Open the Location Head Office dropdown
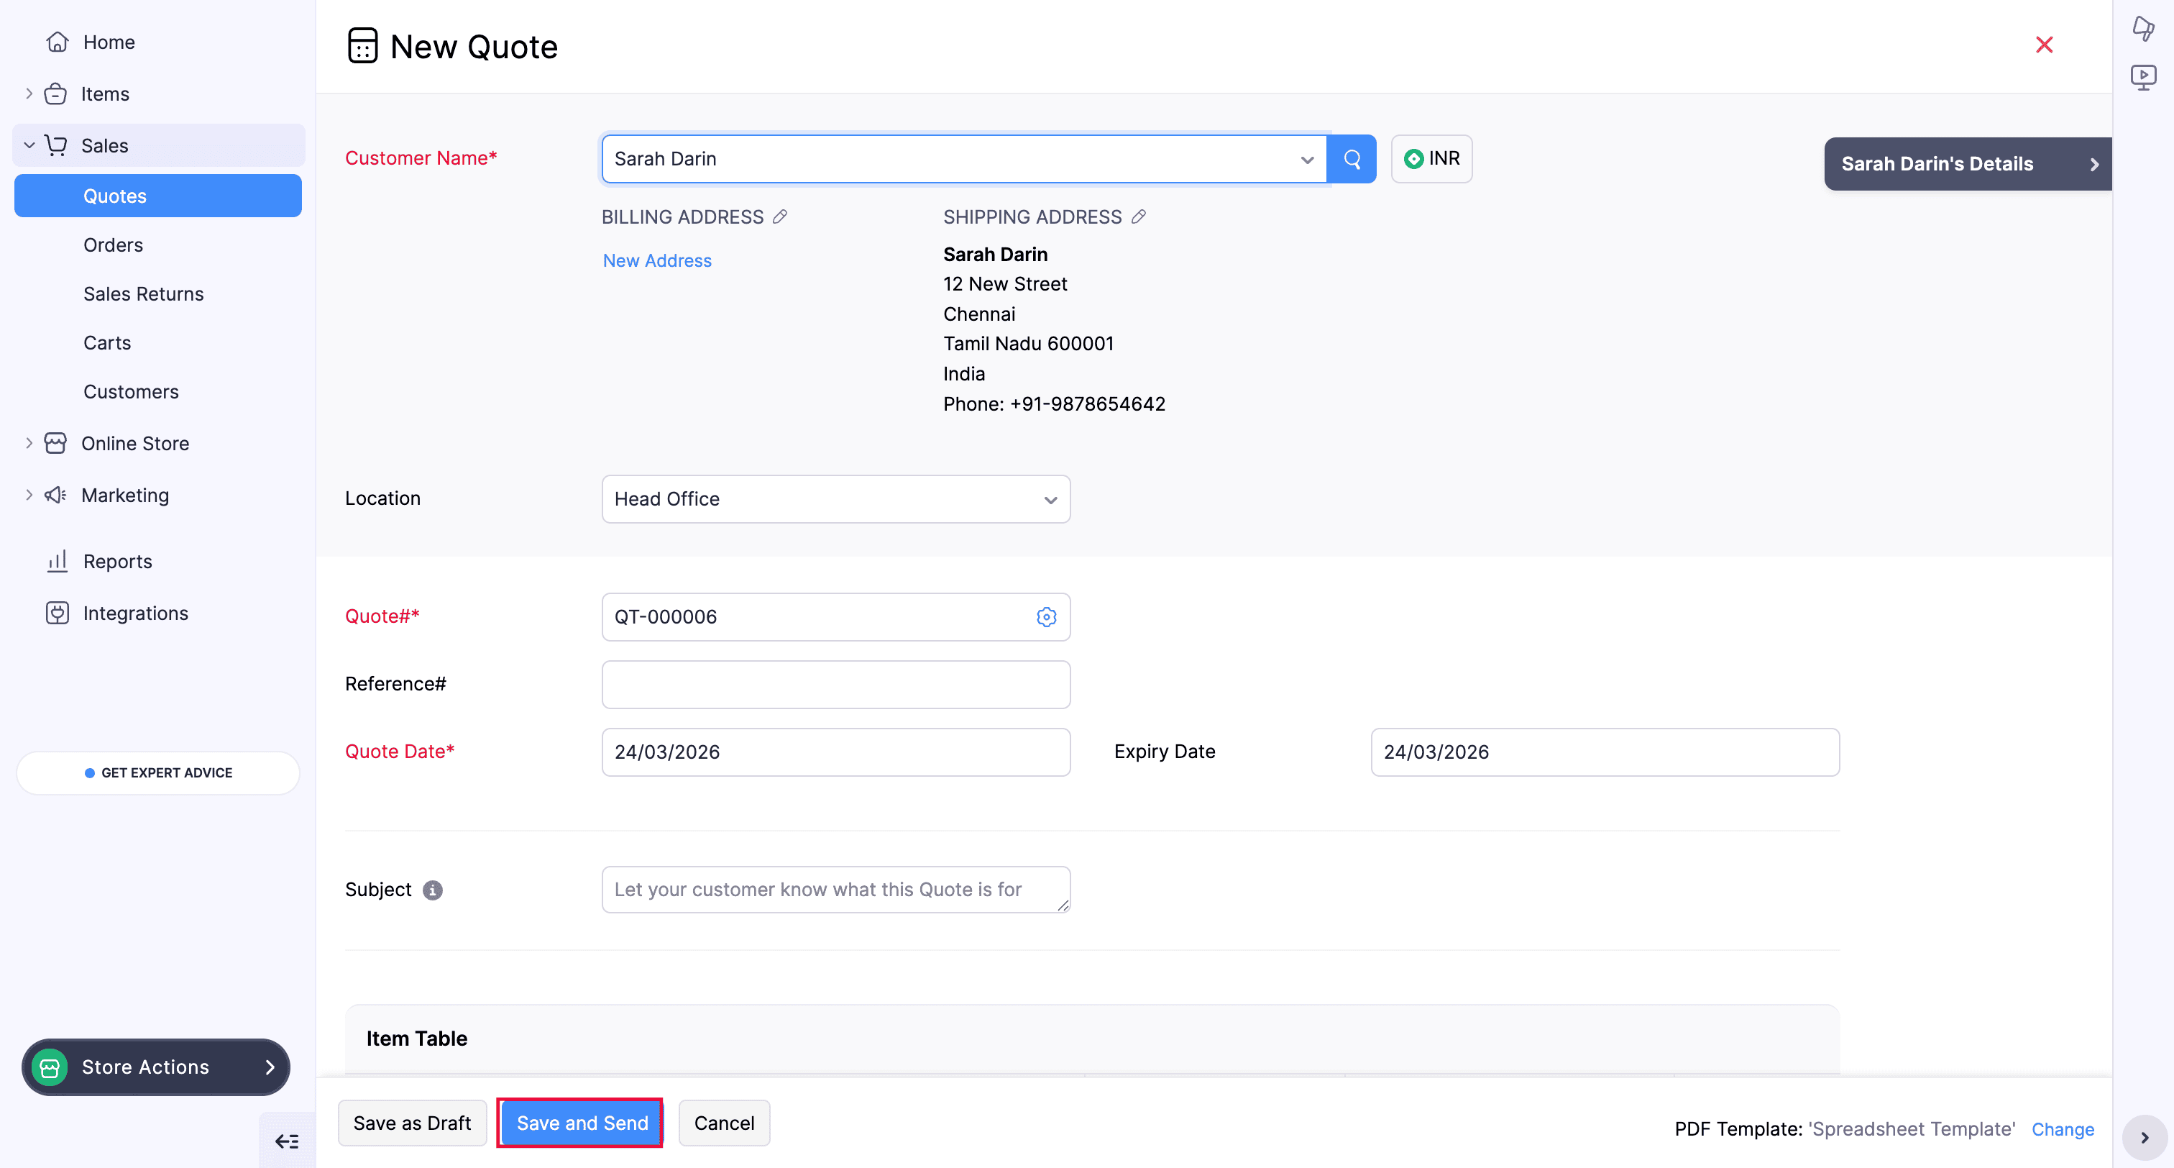Viewport: 2174px width, 1168px height. point(835,499)
